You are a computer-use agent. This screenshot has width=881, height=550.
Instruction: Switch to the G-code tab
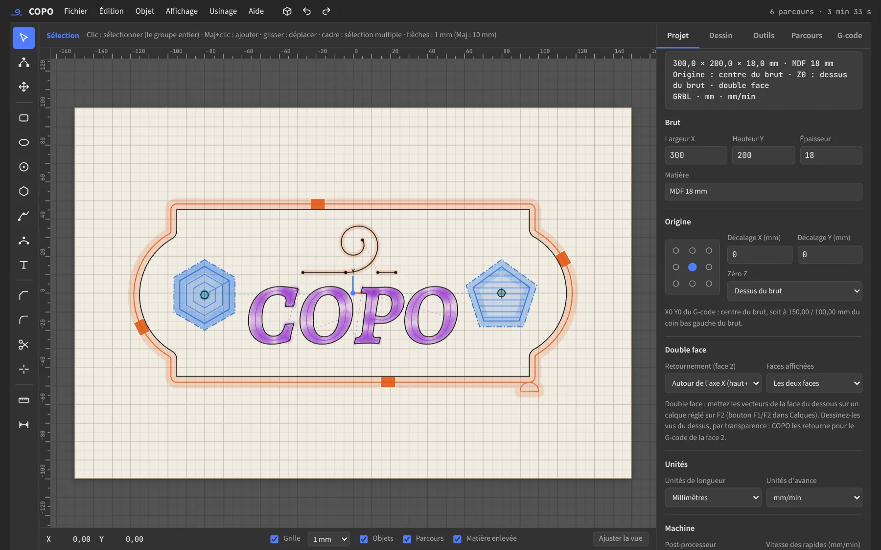point(850,36)
